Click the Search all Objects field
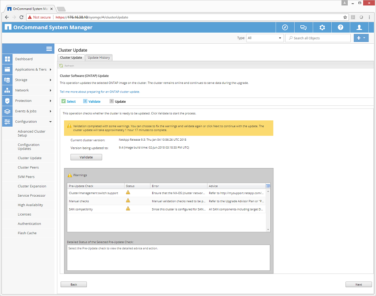 point(318,38)
